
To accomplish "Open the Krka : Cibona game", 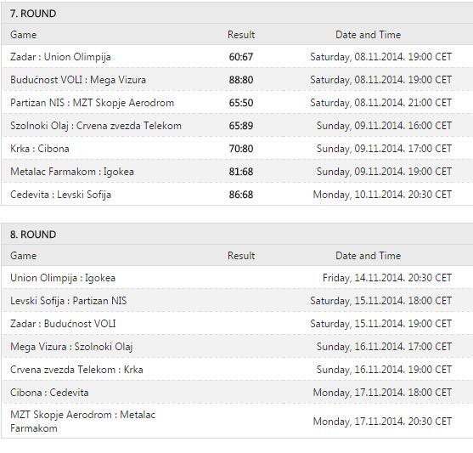I will pyautogui.click(x=40, y=149).
